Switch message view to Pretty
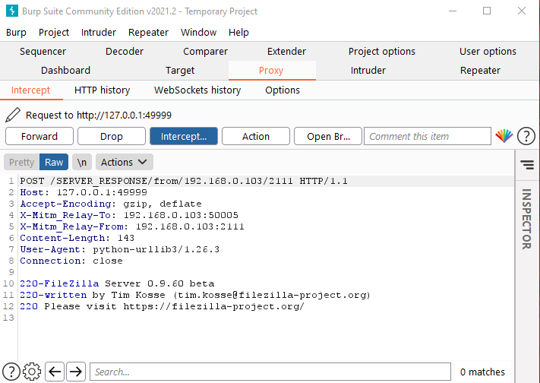Image resolution: width=540 pixels, height=383 pixels. click(22, 162)
